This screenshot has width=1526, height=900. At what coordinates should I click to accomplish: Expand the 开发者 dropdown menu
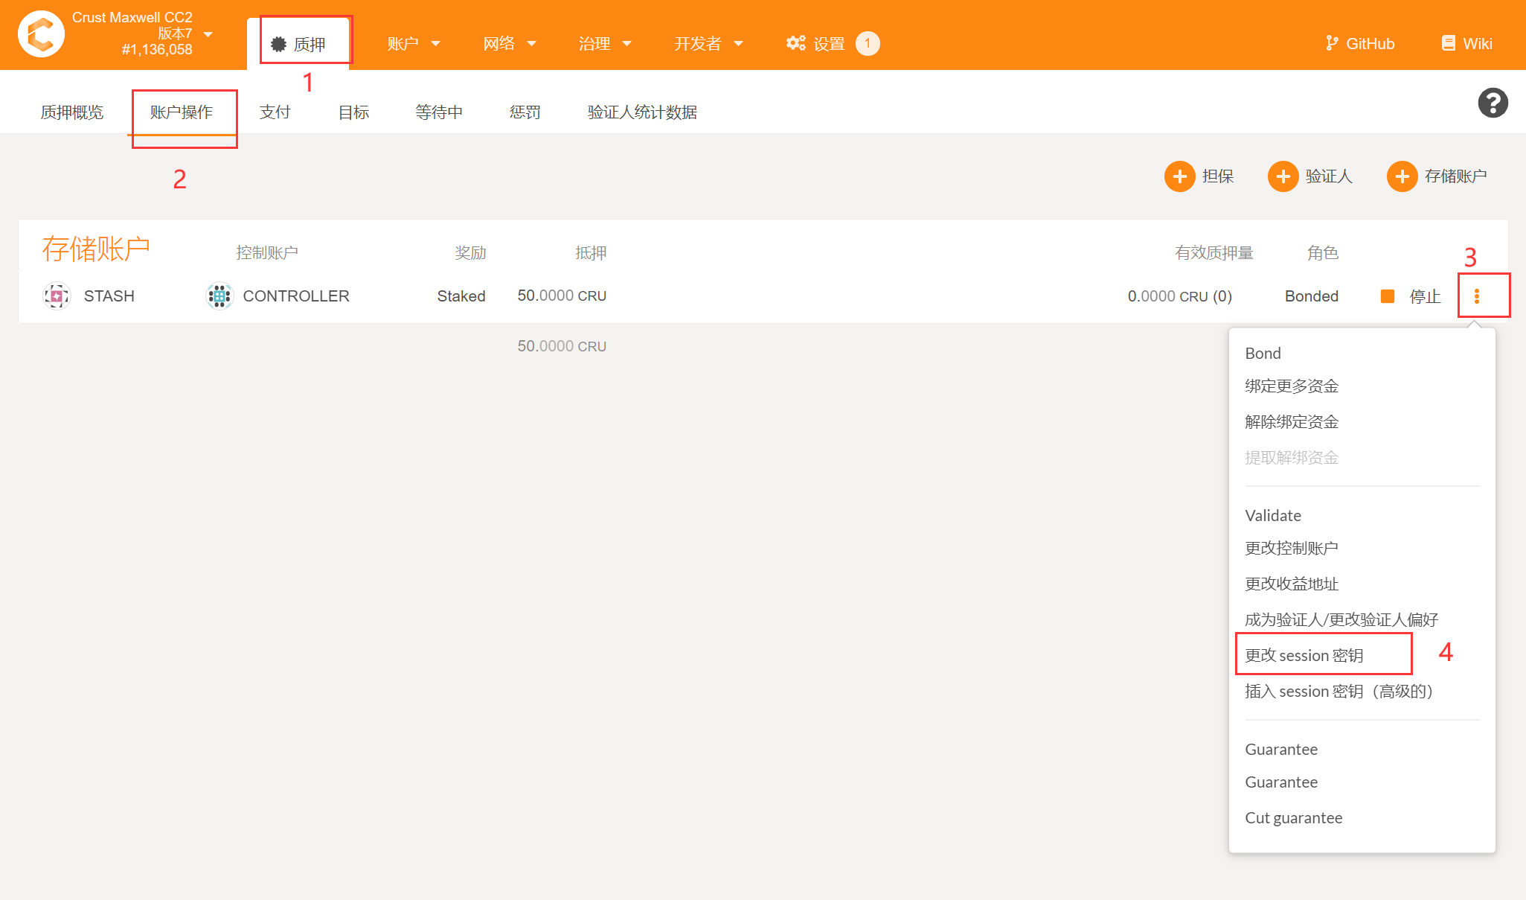[x=708, y=44]
